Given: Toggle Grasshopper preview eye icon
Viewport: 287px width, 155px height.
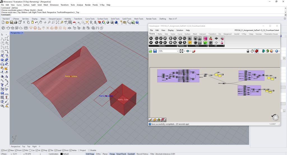Looking at the screenshot, I should click(x=188, y=51).
